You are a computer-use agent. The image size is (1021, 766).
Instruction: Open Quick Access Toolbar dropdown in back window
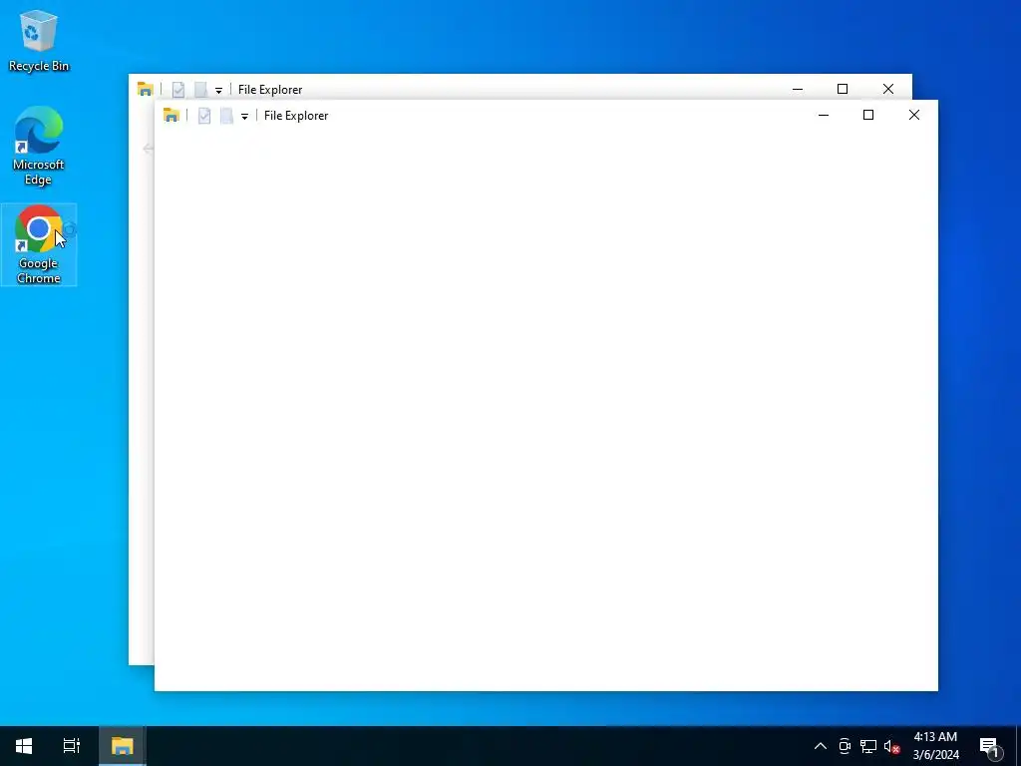(218, 90)
